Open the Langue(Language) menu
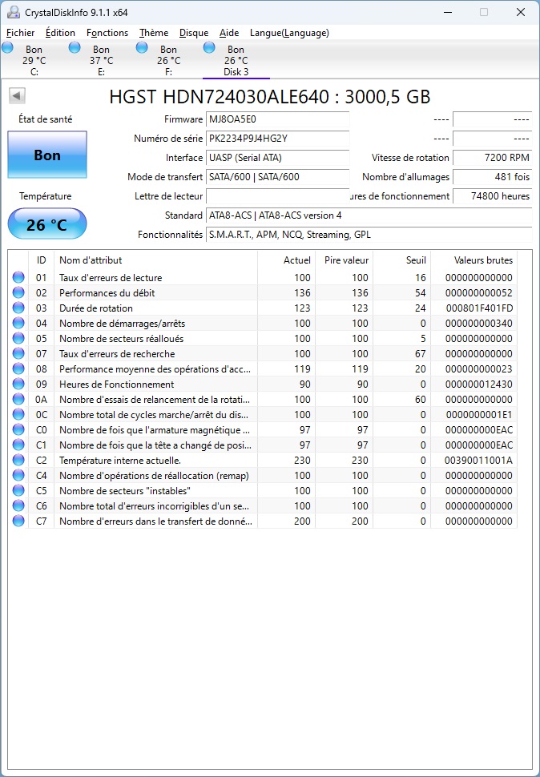Screen dimensions: 540x777 coord(289,33)
